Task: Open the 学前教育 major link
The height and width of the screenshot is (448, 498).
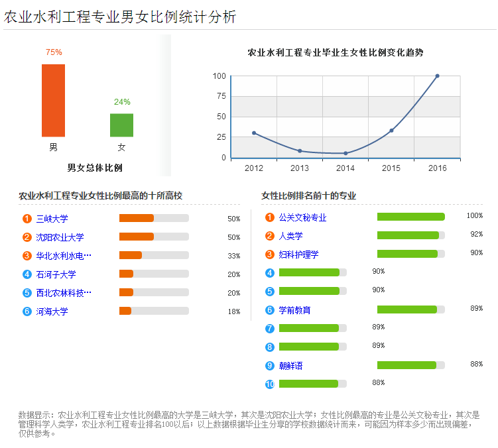Action: 294,310
